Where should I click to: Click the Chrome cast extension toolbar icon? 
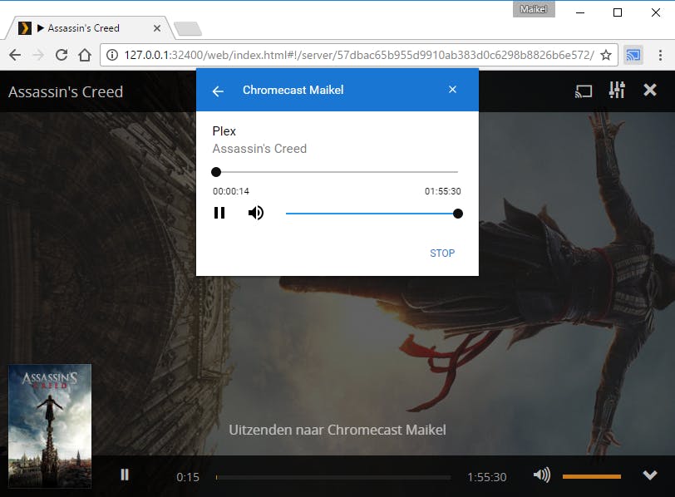[x=633, y=55]
